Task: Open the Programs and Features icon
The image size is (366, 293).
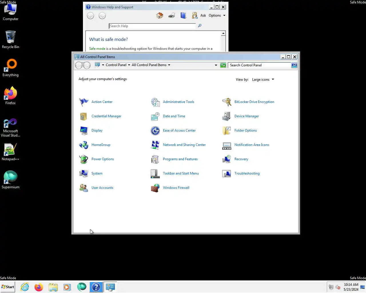Action: click(x=155, y=159)
